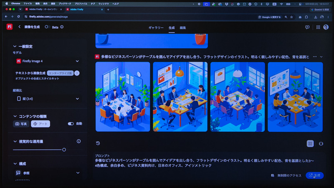The image size is (334, 188).
Task: Open the user profile avatar
Action: tap(326, 27)
